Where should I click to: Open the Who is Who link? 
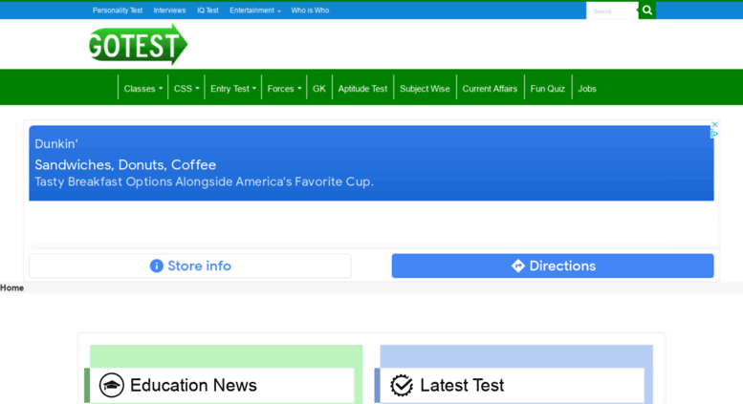[310, 11]
